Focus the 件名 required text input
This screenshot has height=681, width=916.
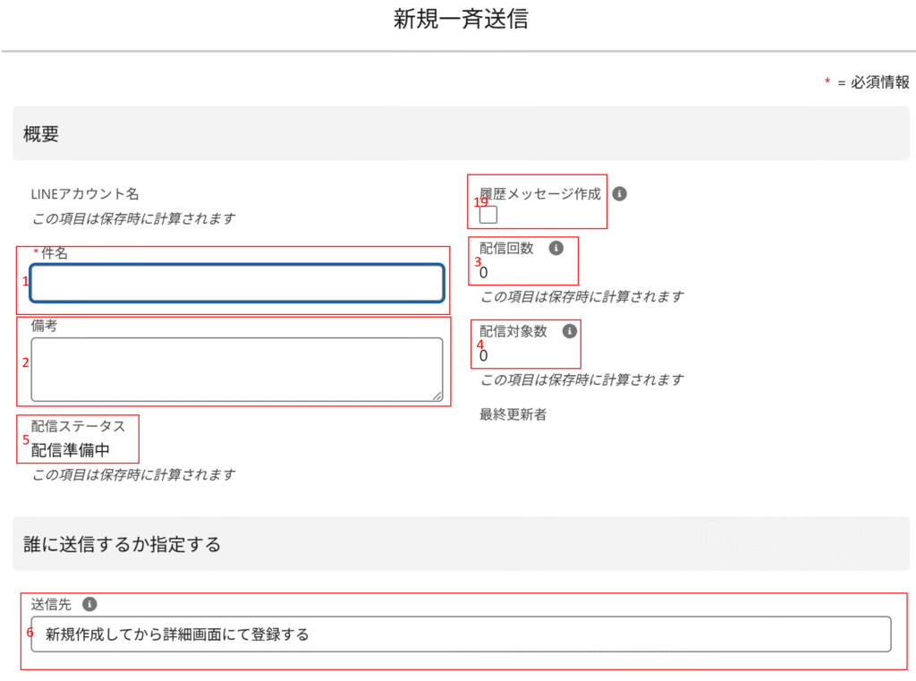click(x=237, y=284)
